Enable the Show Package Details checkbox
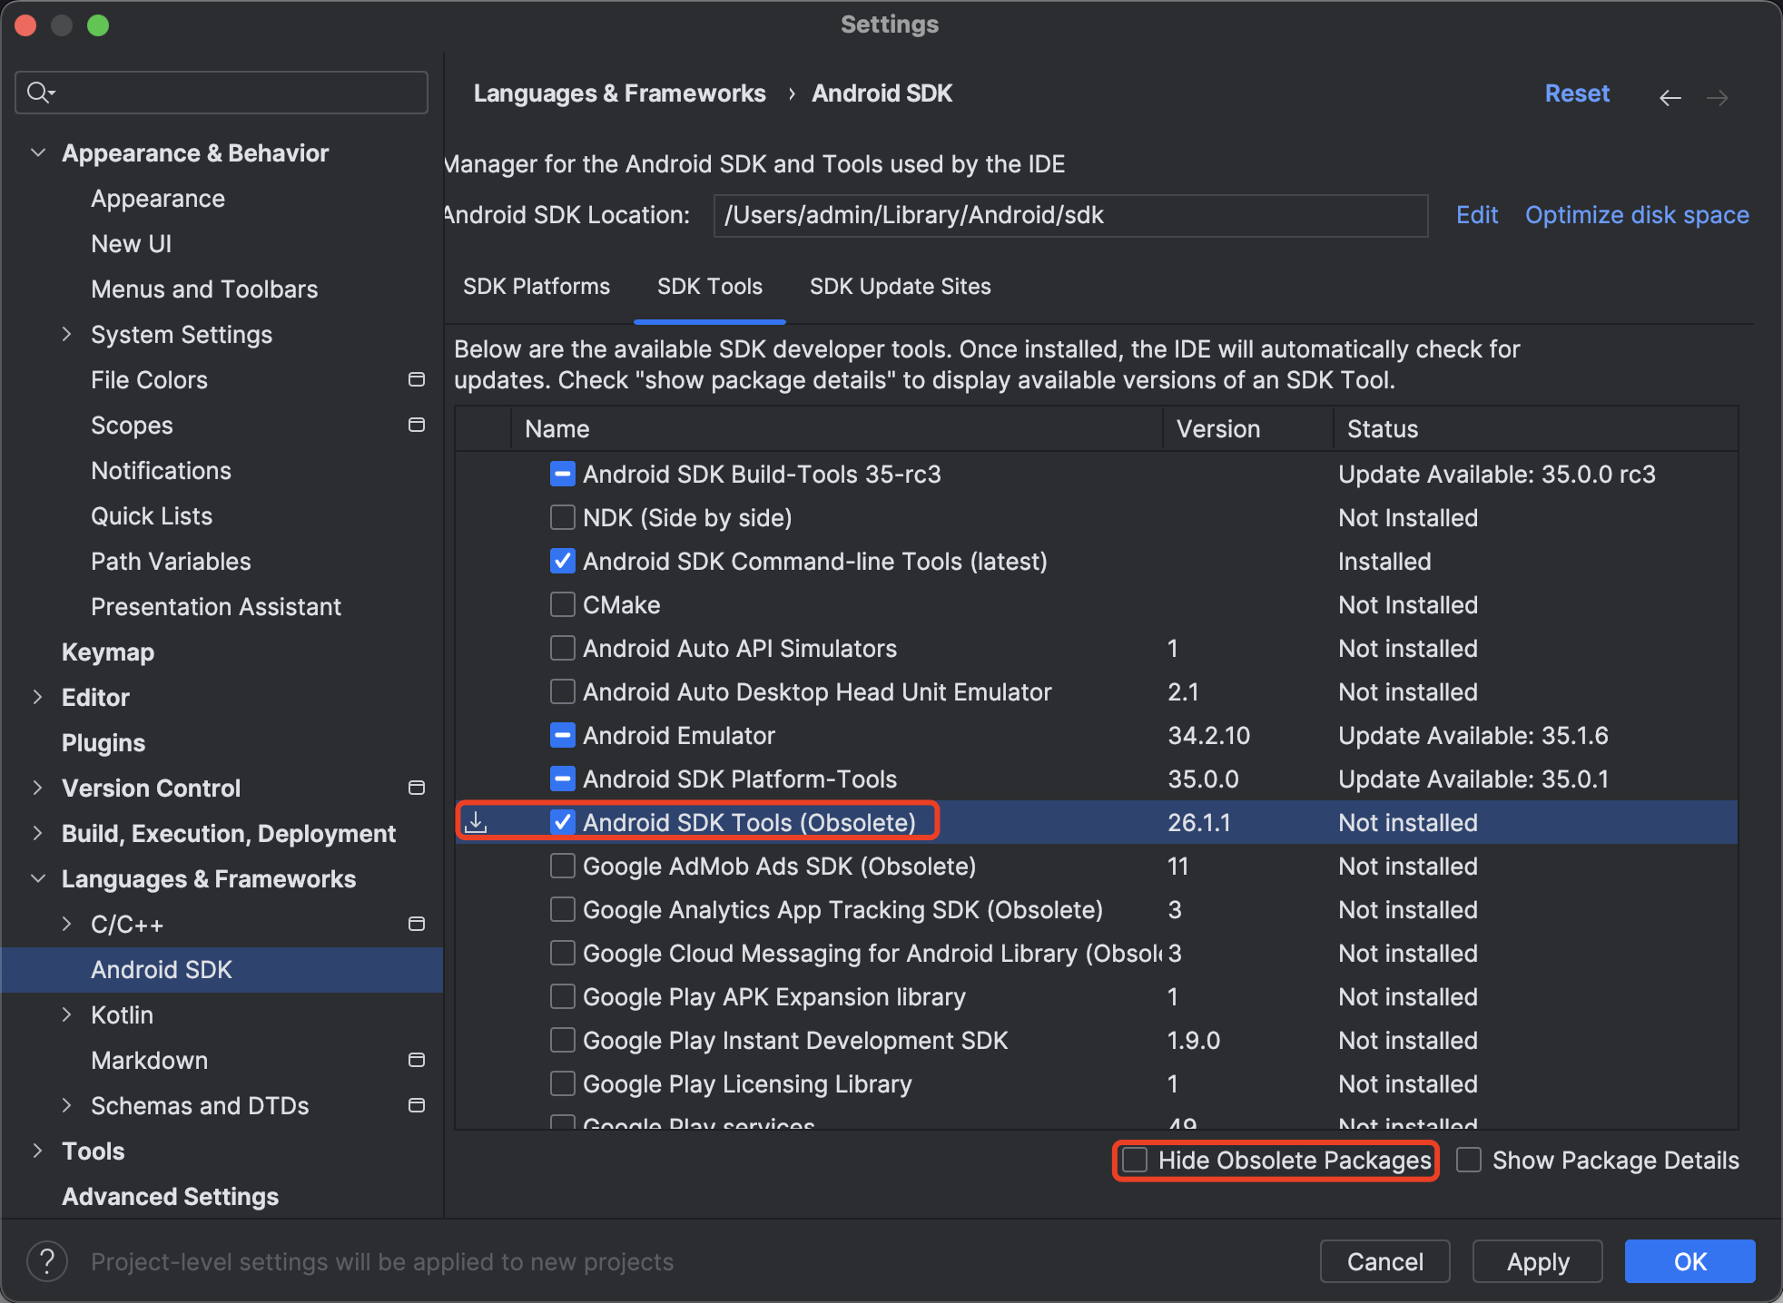The height and width of the screenshot is (1303, 1783). click(x=1469, y=1160)
